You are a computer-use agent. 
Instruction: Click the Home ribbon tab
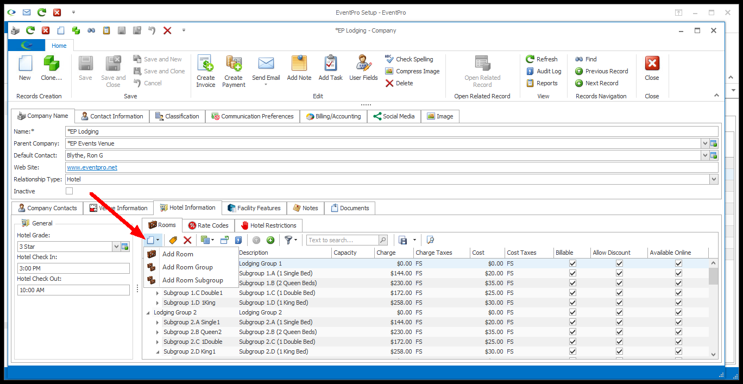click(x=59, y=46)
